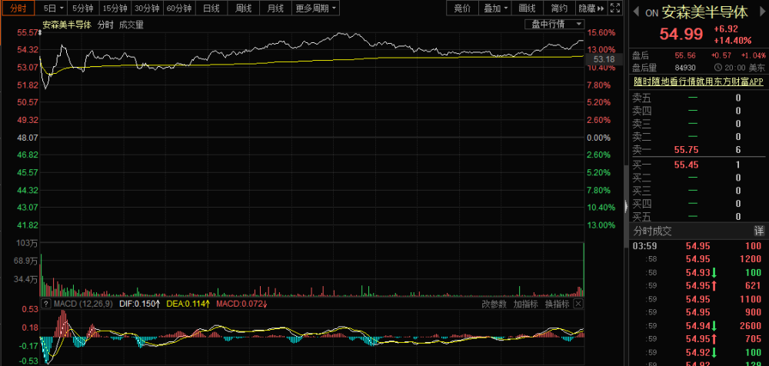Click the fullscreen expand icon
This screenshot has height=366, width=769.
[615, 8]
